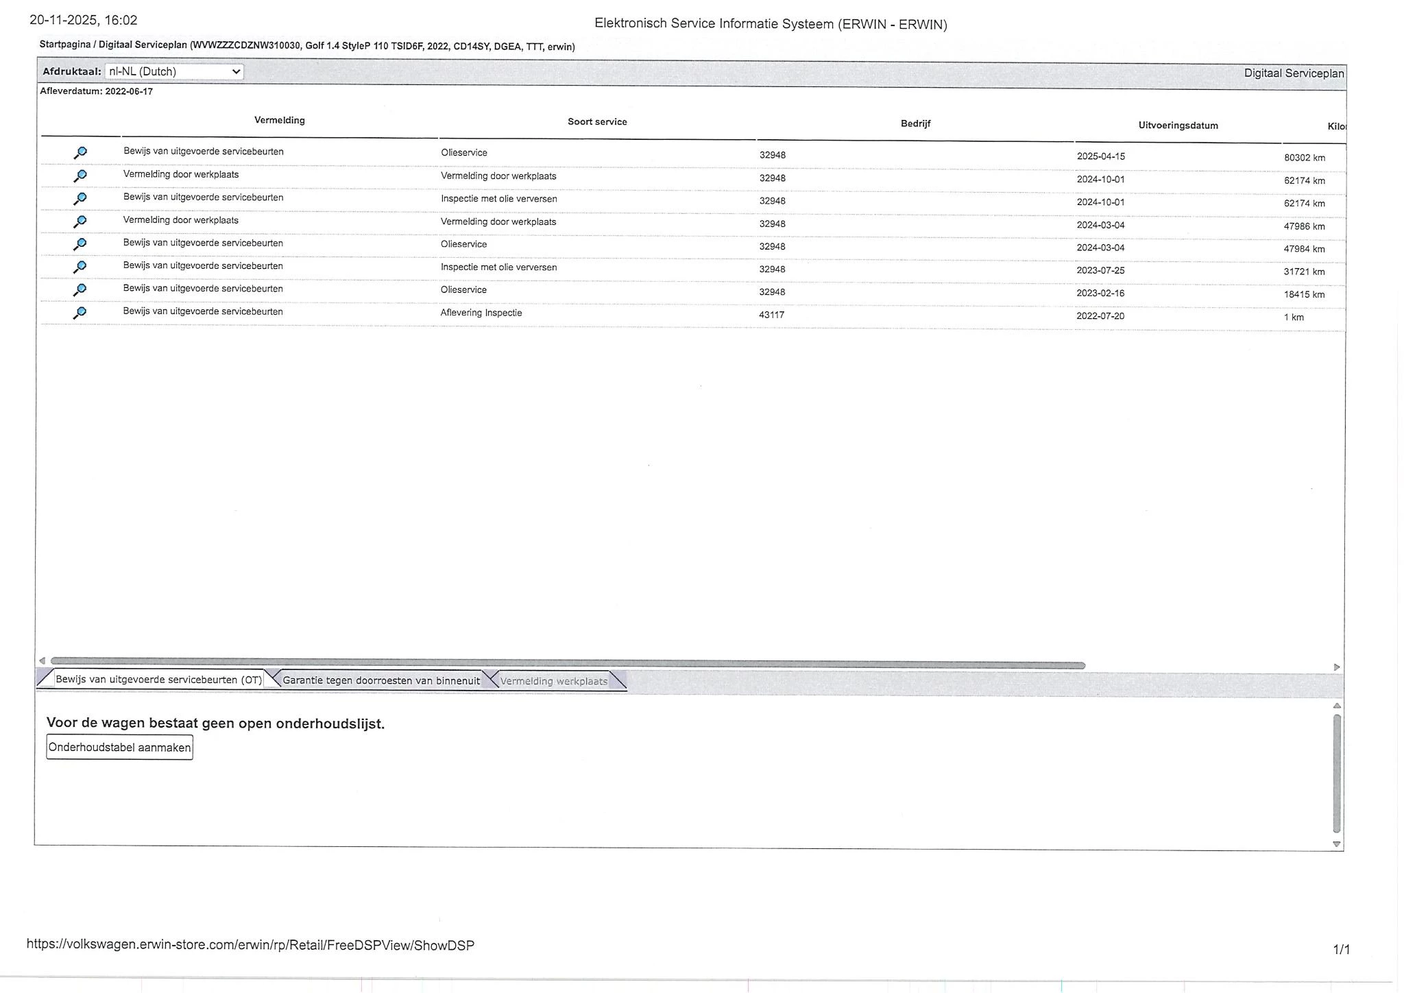Switch to Garantie tegen doorroesten van binnenuit tab
The height and width of the screenshot is (993, 1404).
coord(381,680)
